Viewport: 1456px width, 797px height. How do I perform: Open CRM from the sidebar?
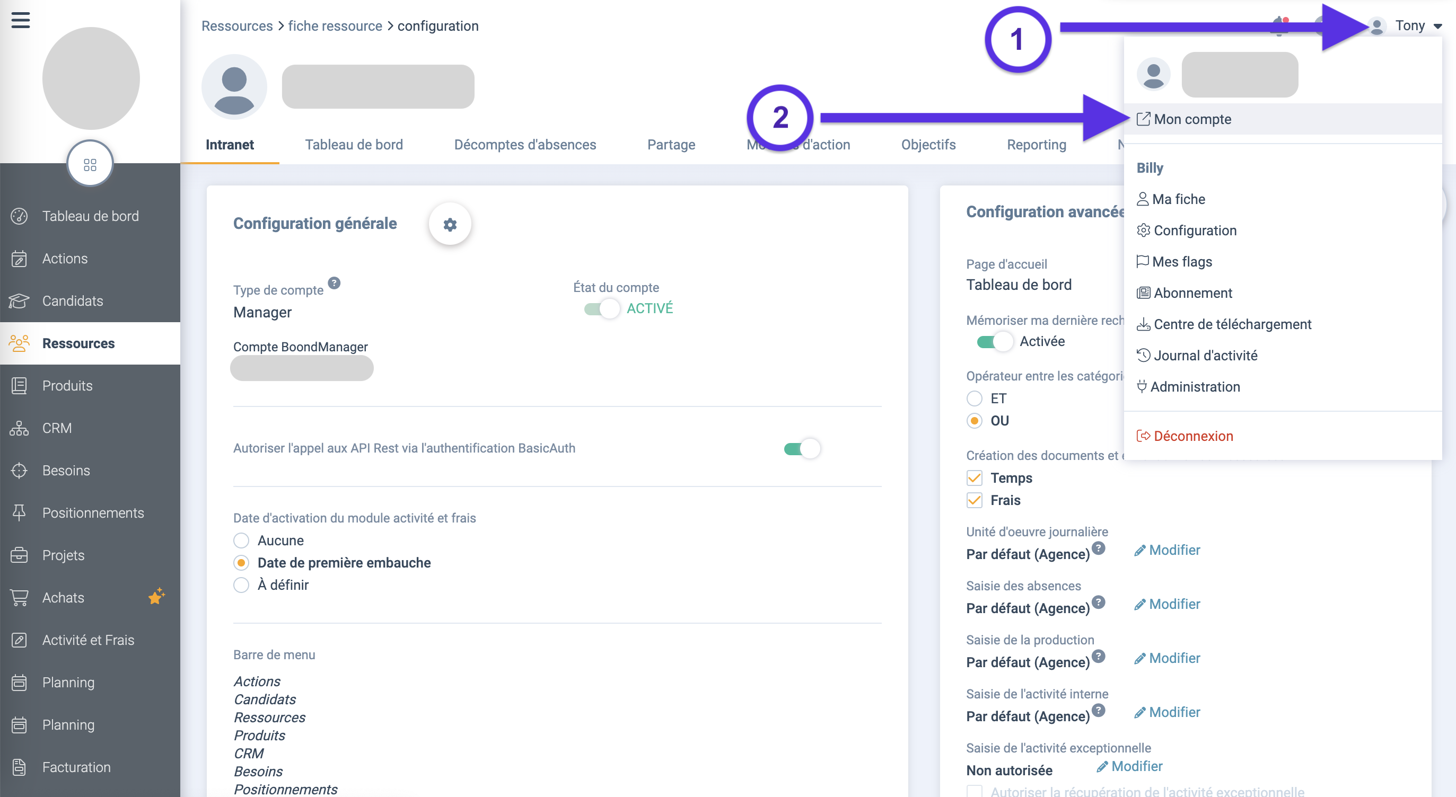point(57,428)
